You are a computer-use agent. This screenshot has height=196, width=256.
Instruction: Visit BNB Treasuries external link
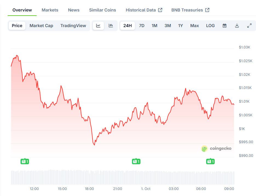tap(190, 10)
